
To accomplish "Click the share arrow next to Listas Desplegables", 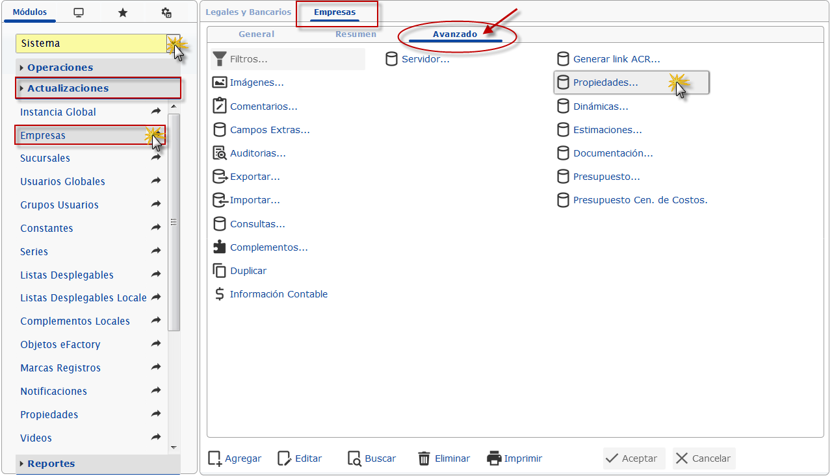I will point(156,275).
